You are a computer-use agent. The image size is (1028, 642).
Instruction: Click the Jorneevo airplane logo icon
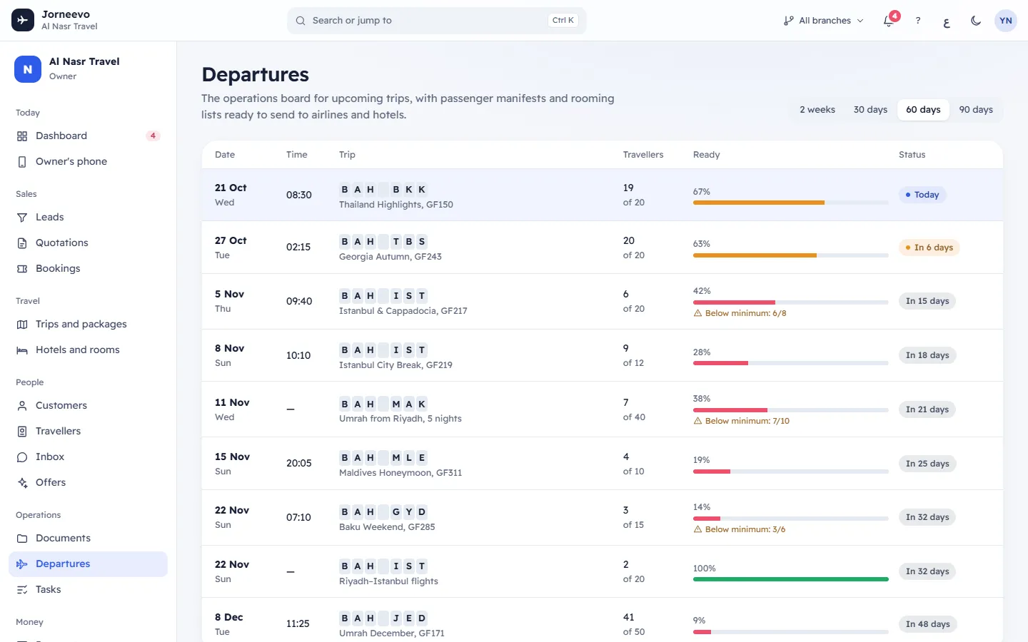point(23,20)
